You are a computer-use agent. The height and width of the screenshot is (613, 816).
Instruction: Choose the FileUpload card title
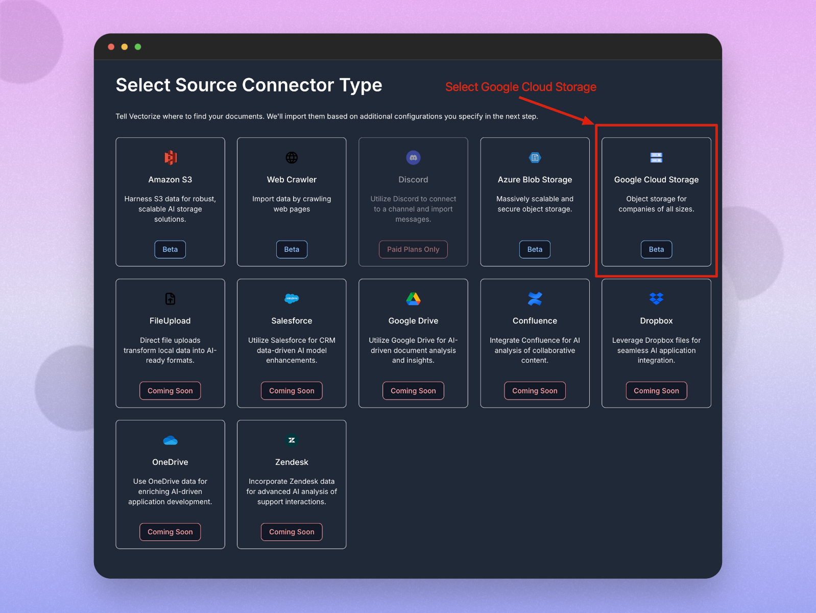[170, 321]
